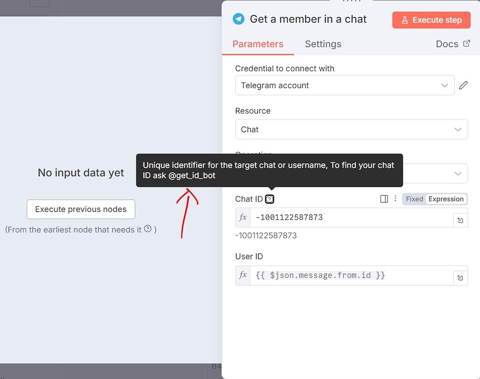This screenshot has width=480, height=379.
Task: Click the external link icon next to Docs
Action: point(466,43)
